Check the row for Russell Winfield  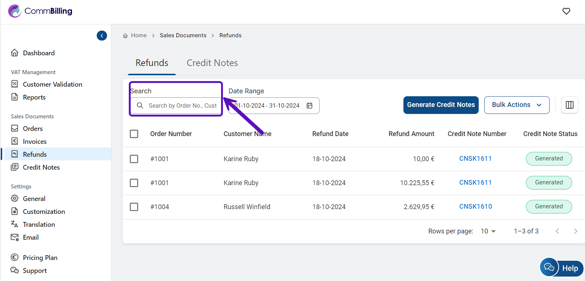point(134,207)
